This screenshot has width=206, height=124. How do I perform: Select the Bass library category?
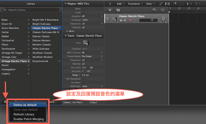click(15, 20)
